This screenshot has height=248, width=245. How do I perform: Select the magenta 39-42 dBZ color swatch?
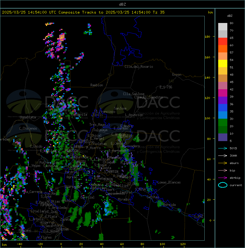point(223,93)
